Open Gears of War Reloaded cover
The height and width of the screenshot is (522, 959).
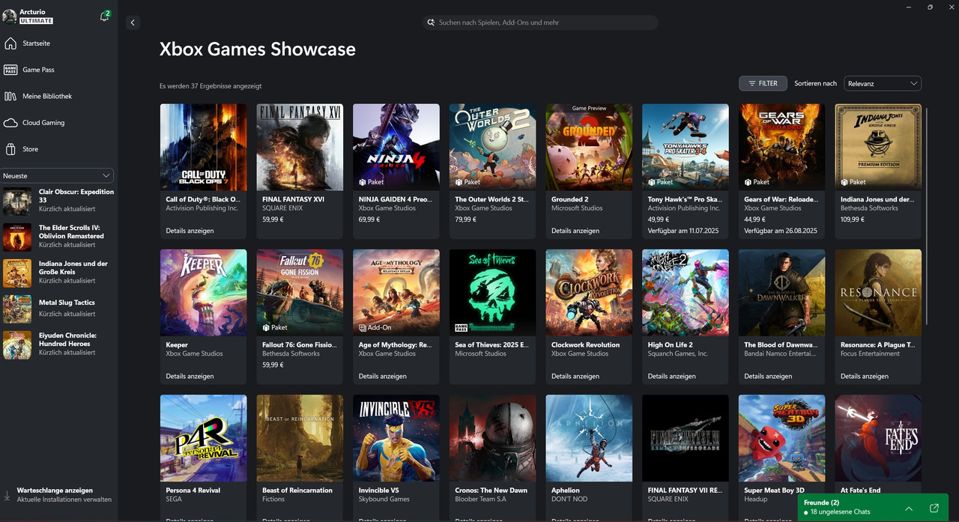click(782, 148)
